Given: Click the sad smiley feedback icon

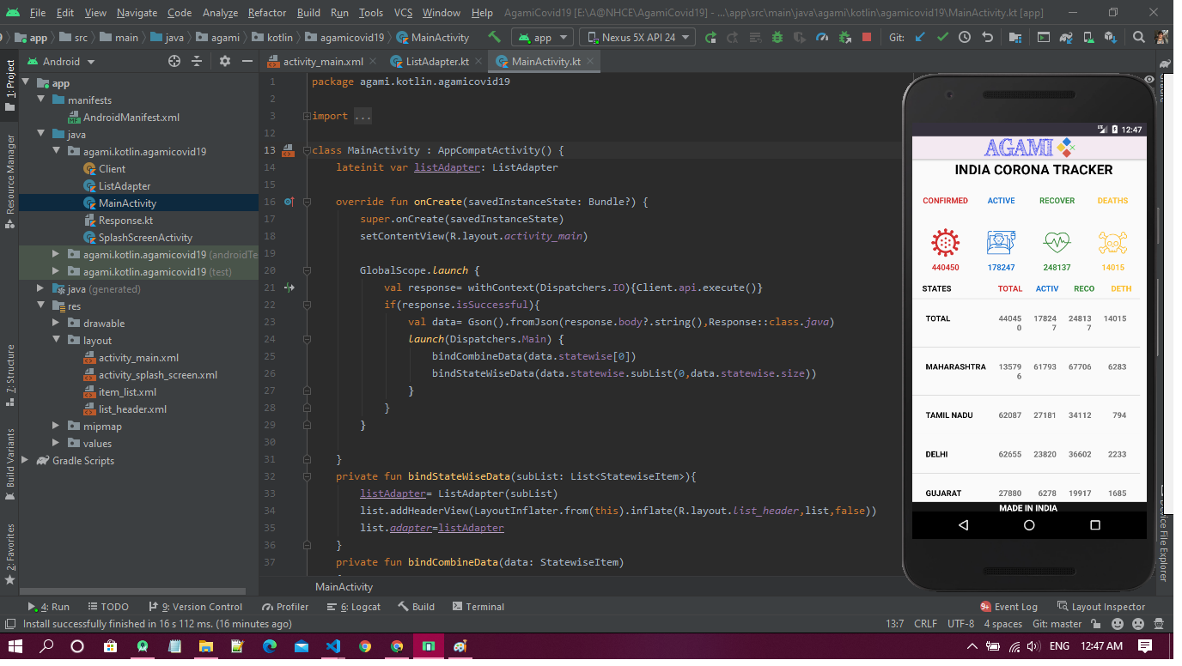Looking at the screenshot, I should pyautogui.click(x=1137, y=624).
